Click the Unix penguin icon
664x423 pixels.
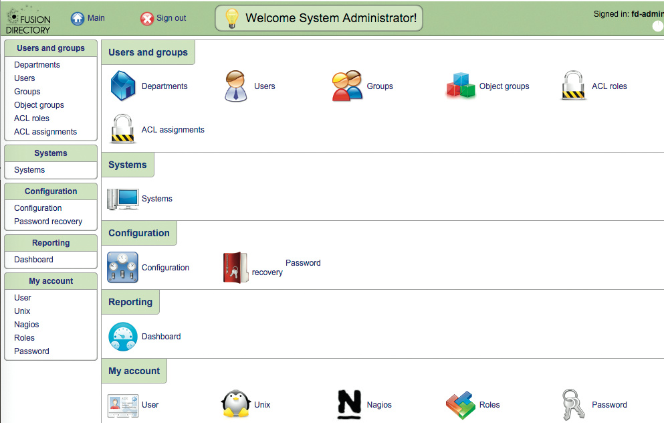pos(235,404)
